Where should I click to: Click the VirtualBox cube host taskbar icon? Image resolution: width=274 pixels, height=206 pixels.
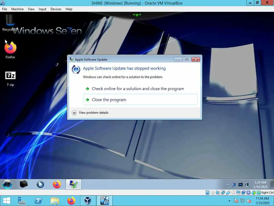tap(87, 201)
